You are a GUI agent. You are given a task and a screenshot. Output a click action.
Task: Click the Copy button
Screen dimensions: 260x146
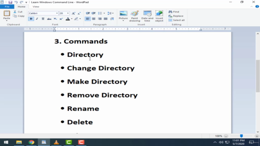pos(19,16)
